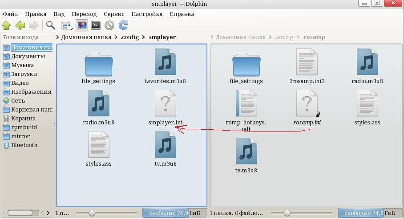
Task: Open the Сервис menu
Action: tap(114, 14)
